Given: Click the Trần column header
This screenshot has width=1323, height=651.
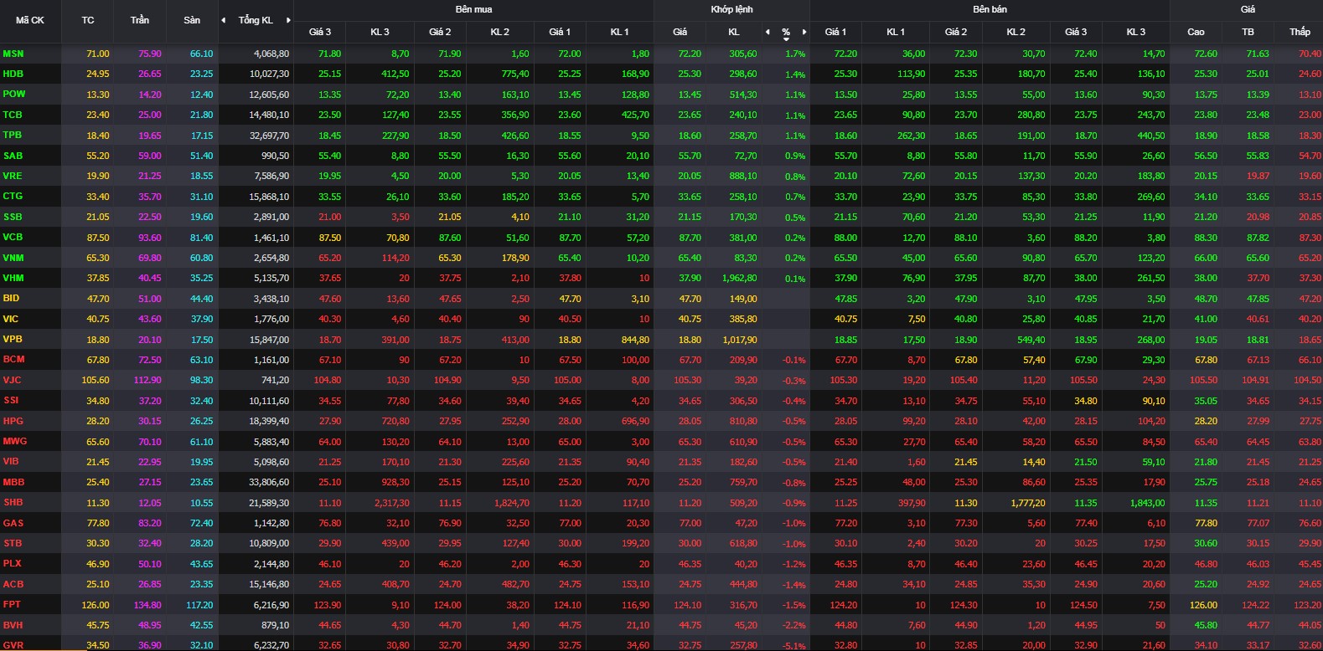Looking at the screenshot, I should 140,20.
